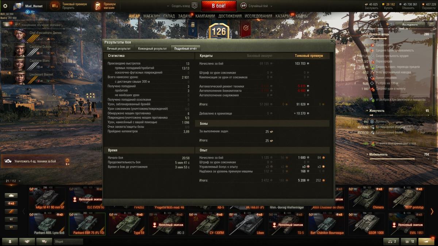Screen dimensions: 438x246
Task: Open the ИССЛЕДОВАНИЯ menu item
Action: (258, 16)
